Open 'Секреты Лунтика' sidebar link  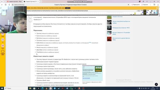117,17
